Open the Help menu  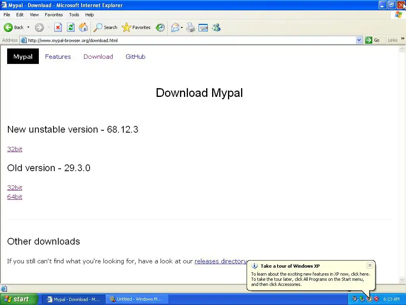point(89,15)
